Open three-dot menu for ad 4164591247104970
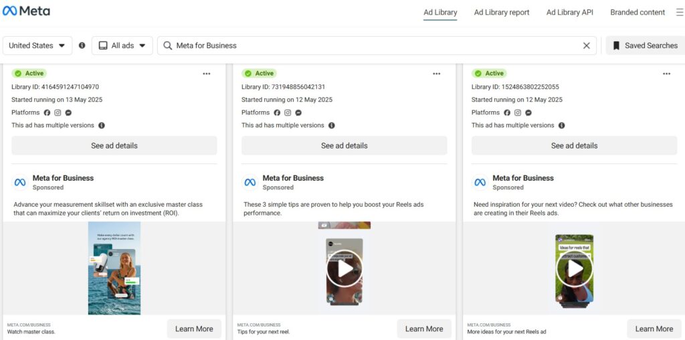This screenshot has height=340, width=685. 207,74
